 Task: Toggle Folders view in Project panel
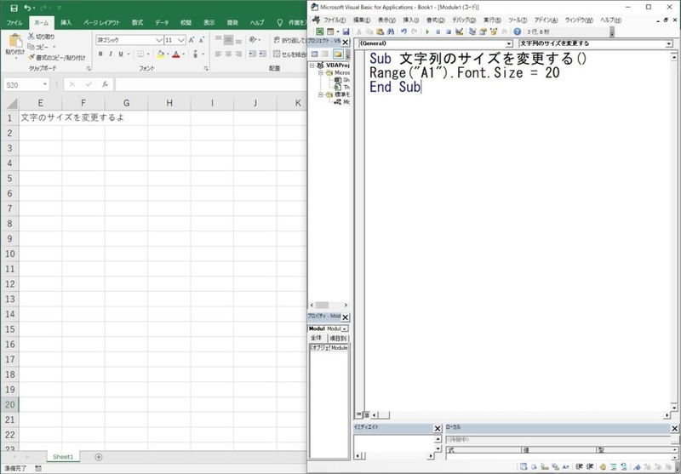pyautogui.click(x=337, y=54)
